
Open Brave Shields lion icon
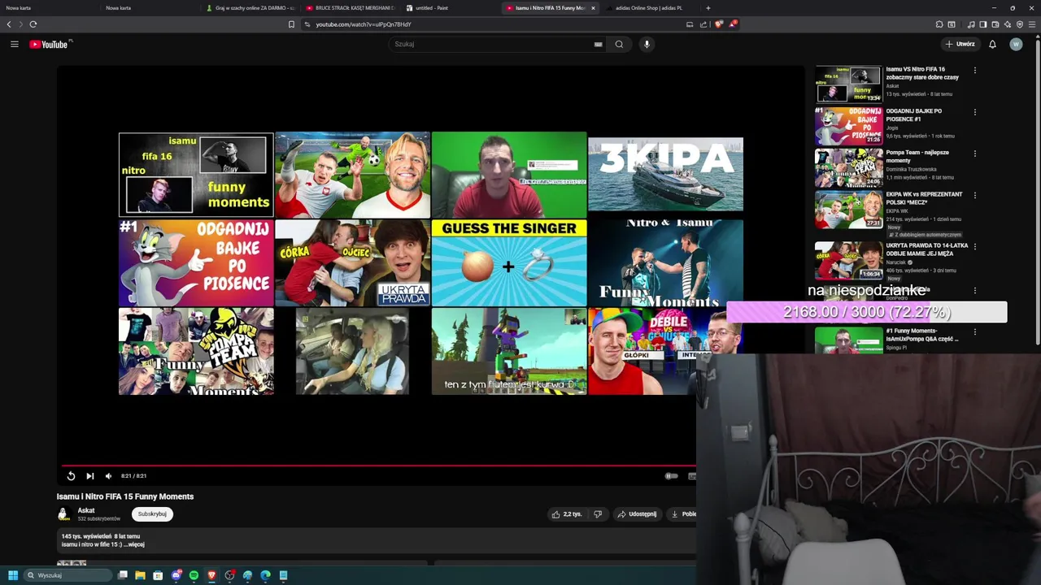(718, 24)
